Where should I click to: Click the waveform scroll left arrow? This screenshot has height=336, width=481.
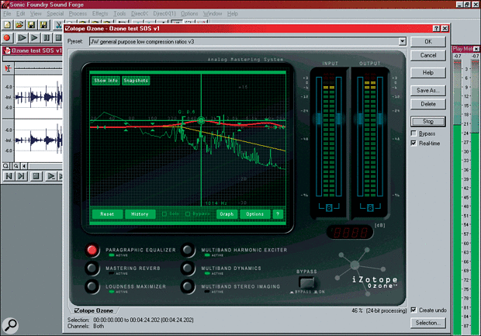pyautogui.click(x=24, y=166)
